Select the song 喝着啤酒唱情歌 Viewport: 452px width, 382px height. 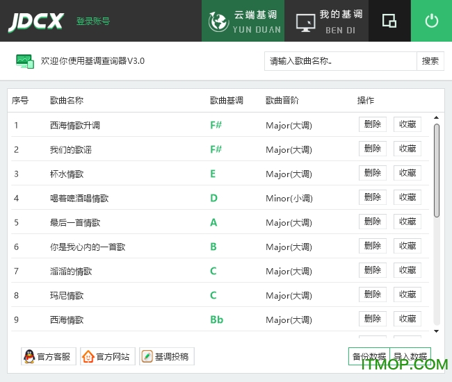point(79,199)
